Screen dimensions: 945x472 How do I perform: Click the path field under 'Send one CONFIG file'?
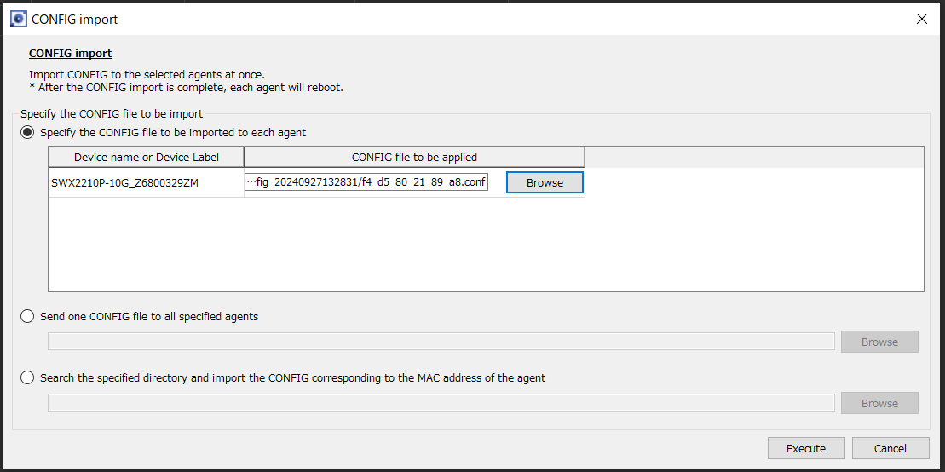[x=441, y=342]
